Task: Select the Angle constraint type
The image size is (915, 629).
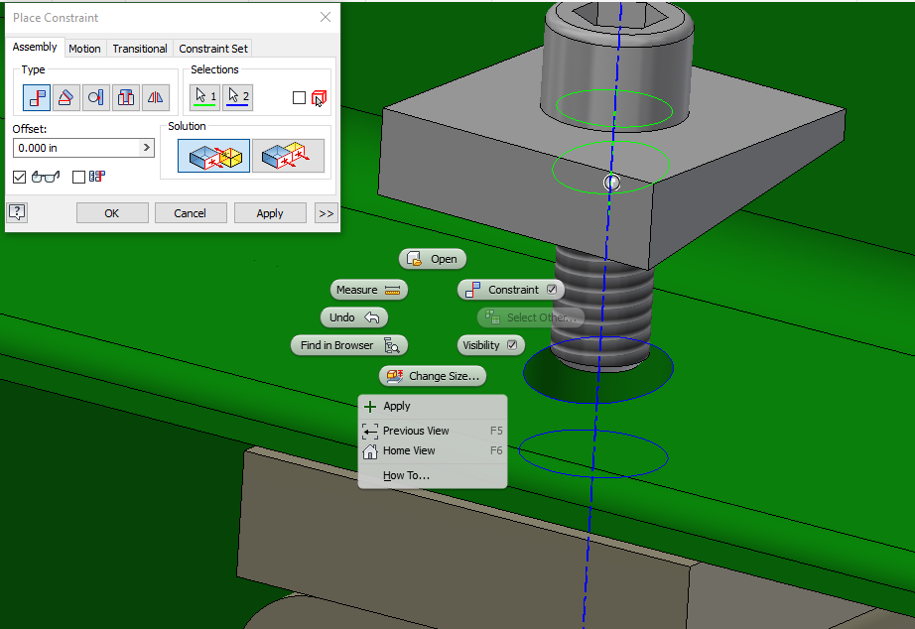Action: [66, 97]
